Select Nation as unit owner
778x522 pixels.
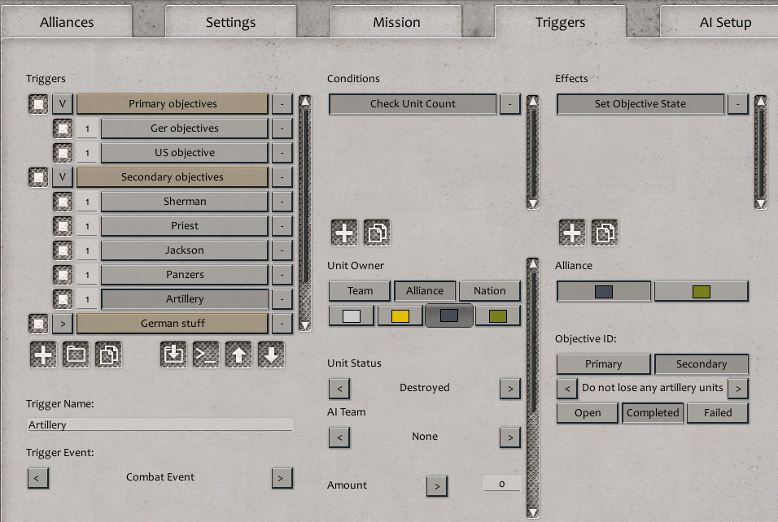[x=489, y=291]
